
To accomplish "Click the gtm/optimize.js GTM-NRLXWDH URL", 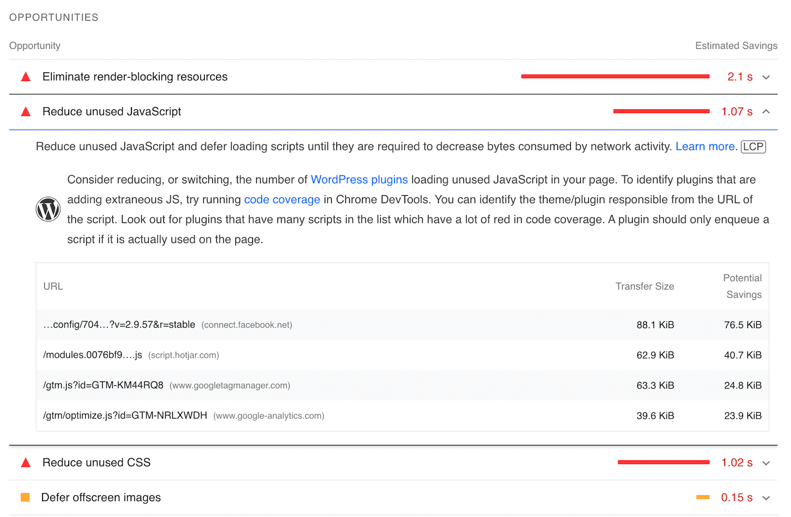I will tap(125, 416).
